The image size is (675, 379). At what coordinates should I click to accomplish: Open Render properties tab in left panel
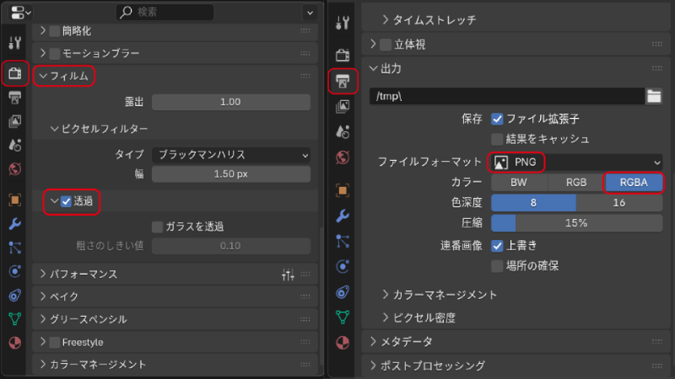point(15,73)
